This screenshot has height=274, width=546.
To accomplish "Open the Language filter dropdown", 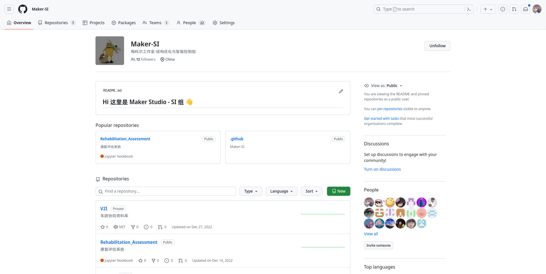I will click(x=282, y=191).
